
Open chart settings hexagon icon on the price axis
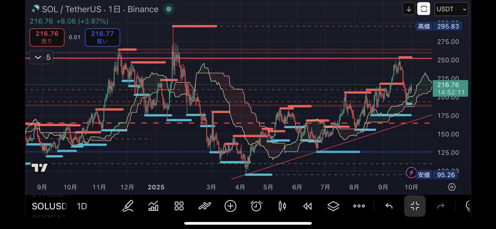tap(451, 187)
